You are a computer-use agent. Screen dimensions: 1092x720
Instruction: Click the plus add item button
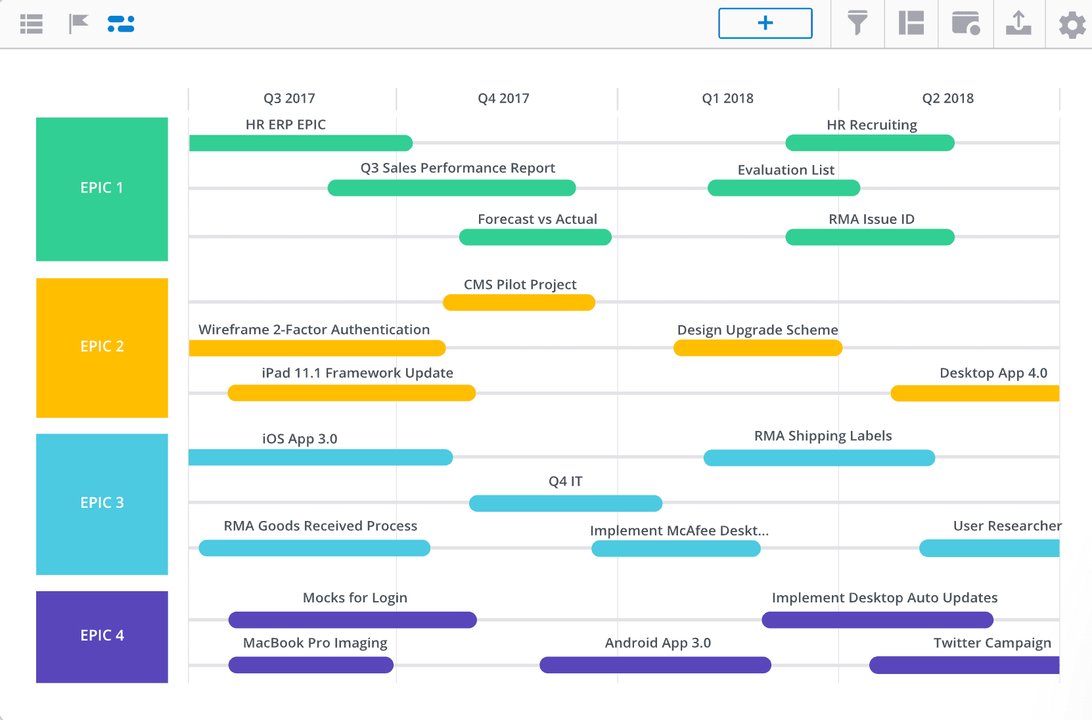pos(765,24)
